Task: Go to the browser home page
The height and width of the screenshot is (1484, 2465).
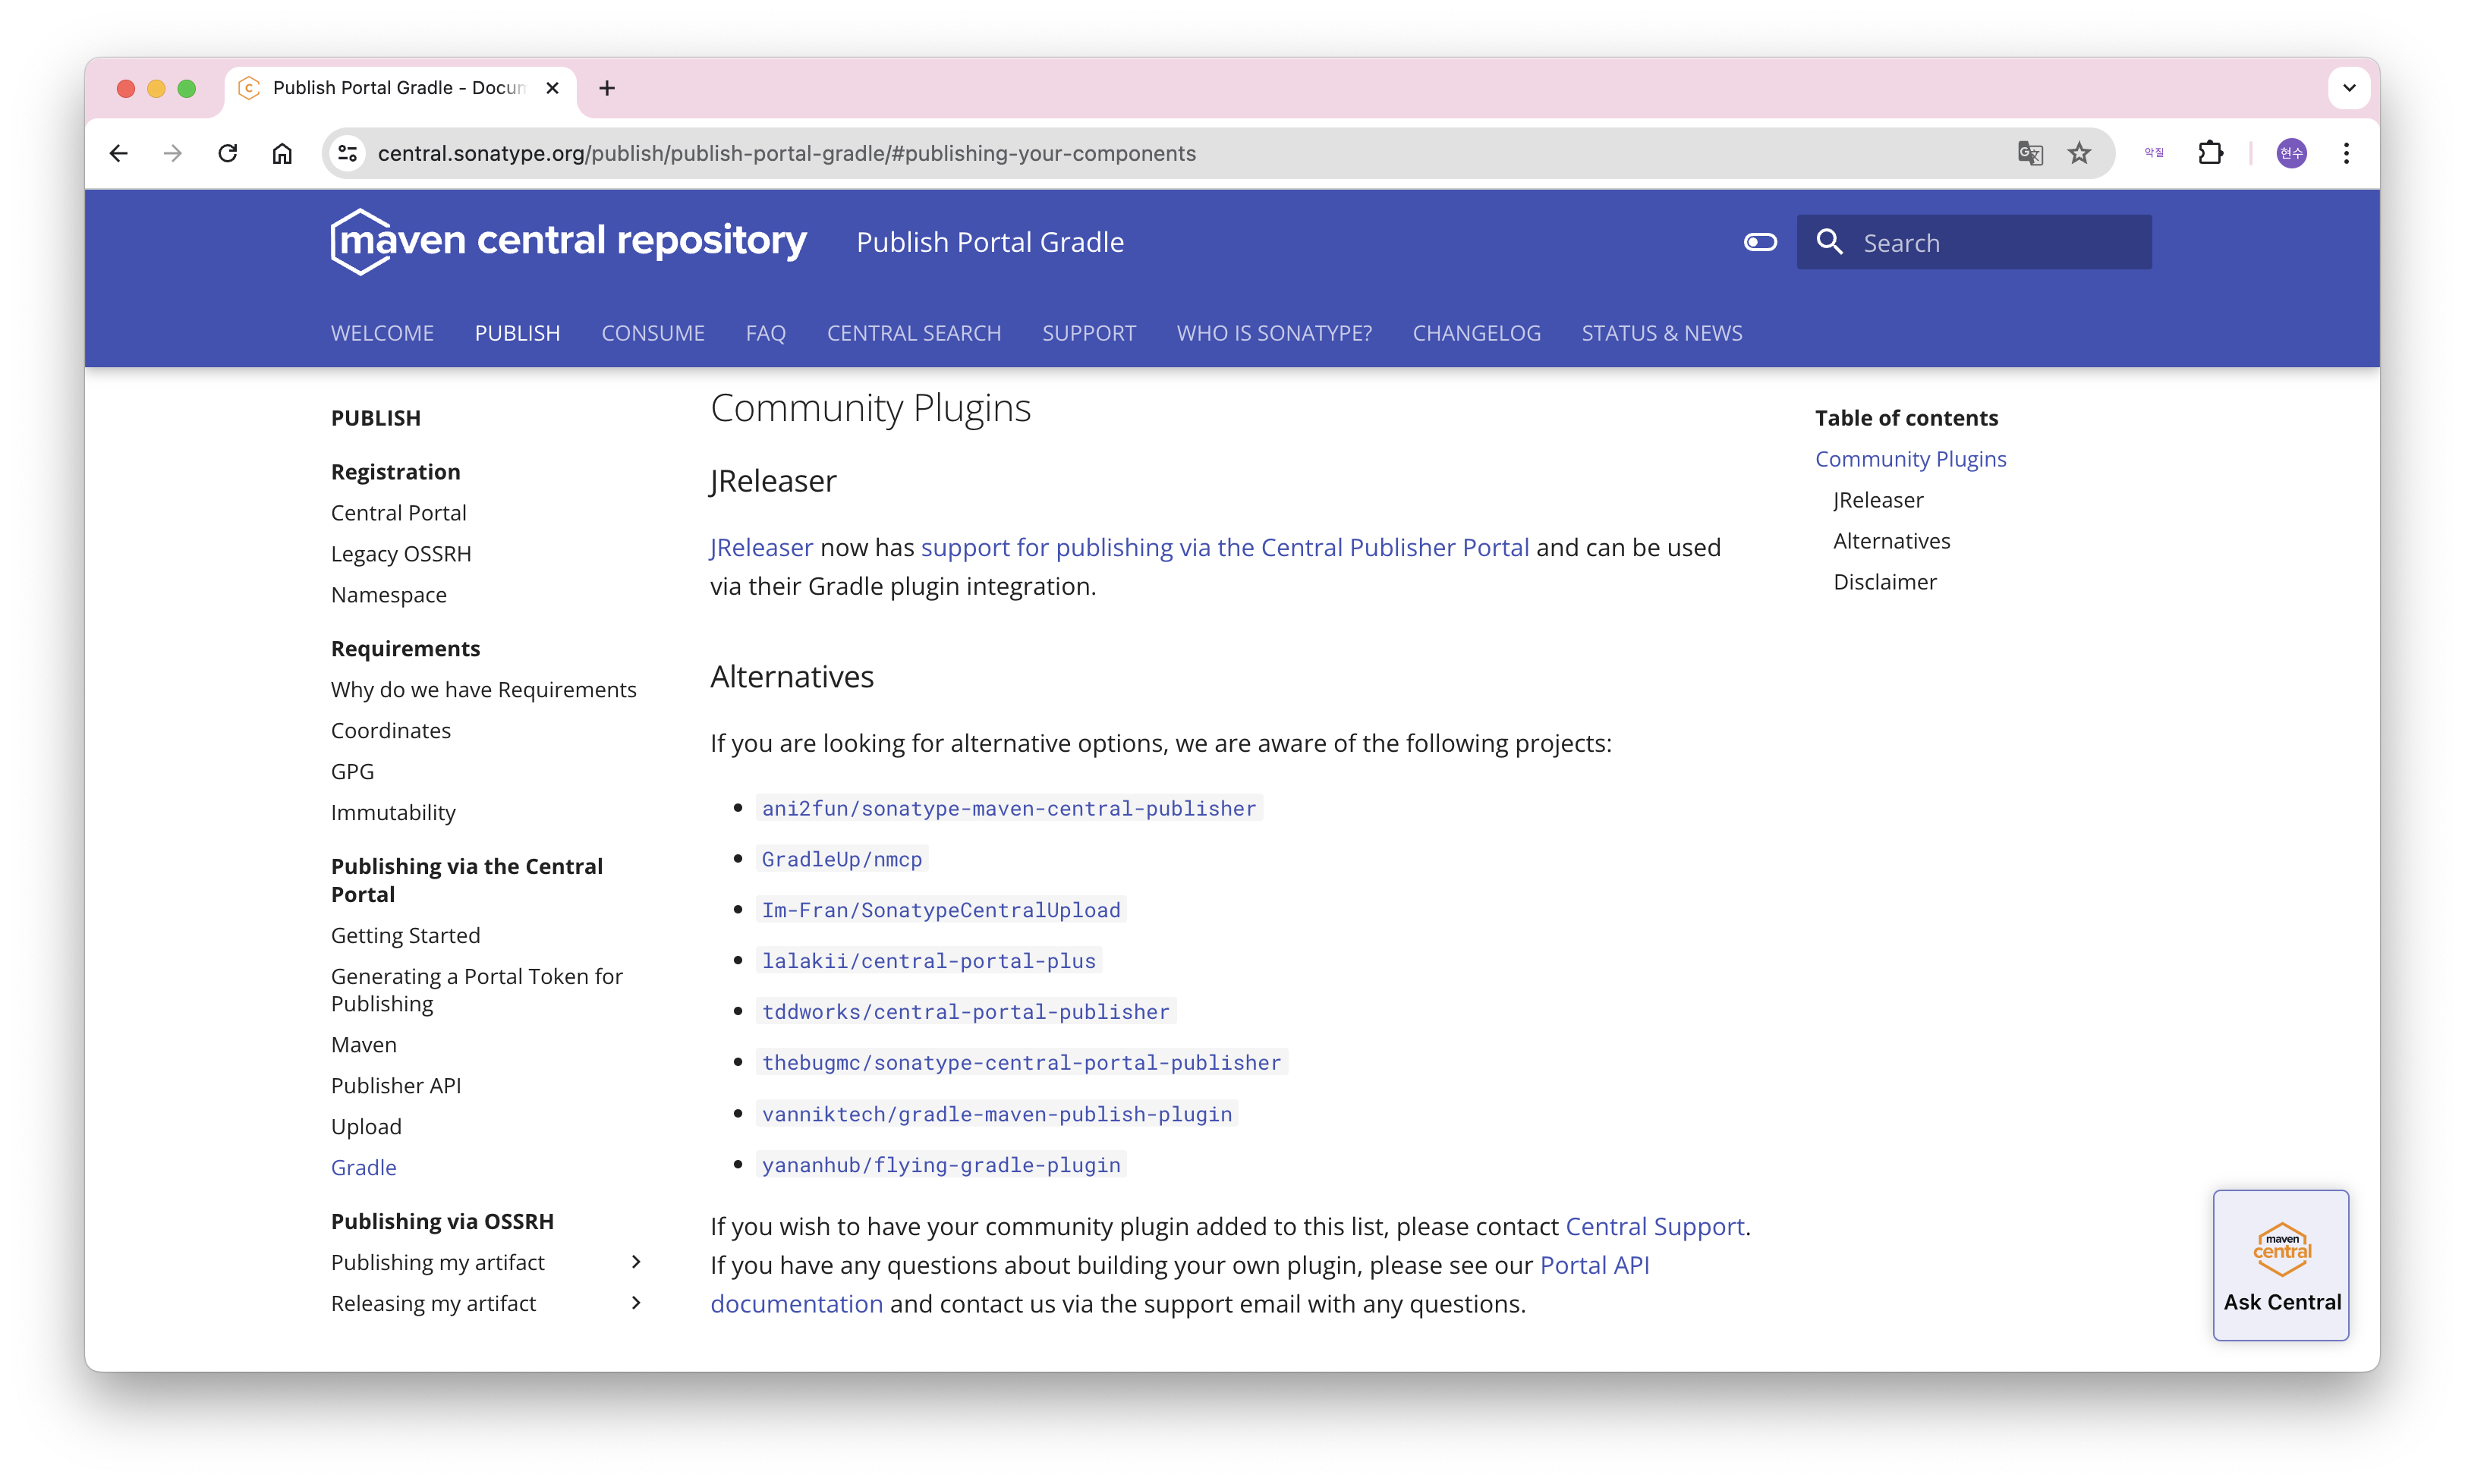Action: point(282,153)
